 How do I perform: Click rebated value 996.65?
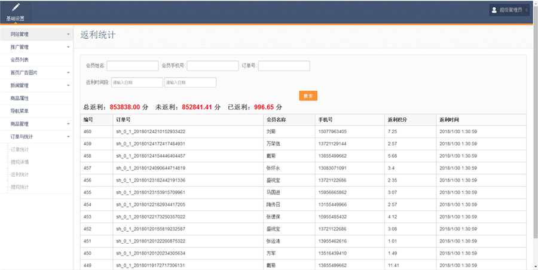coord(264,108)
